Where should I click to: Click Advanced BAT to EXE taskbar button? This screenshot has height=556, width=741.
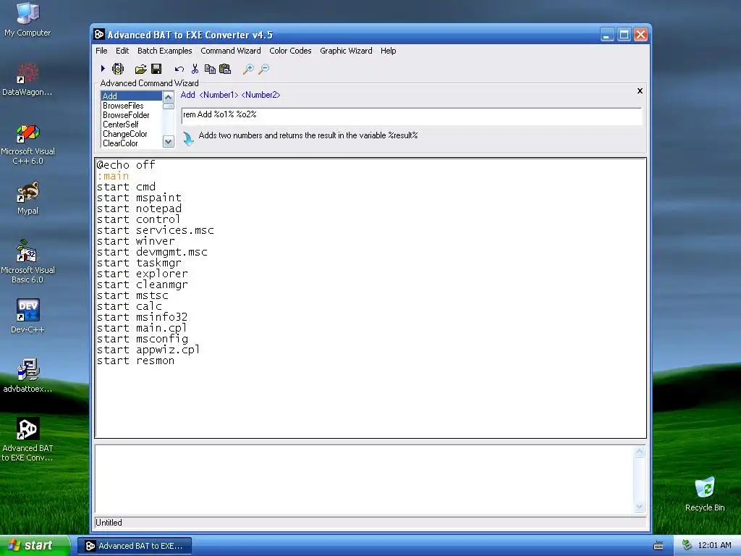[135, 546]
